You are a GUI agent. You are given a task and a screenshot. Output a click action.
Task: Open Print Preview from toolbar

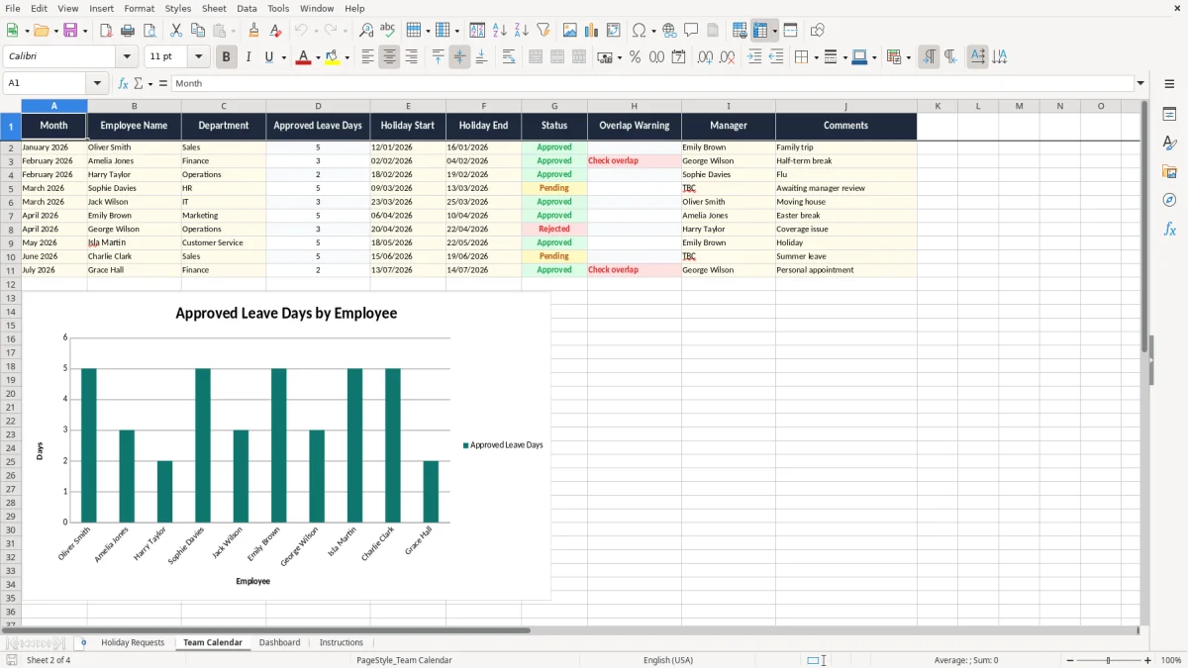149,31
